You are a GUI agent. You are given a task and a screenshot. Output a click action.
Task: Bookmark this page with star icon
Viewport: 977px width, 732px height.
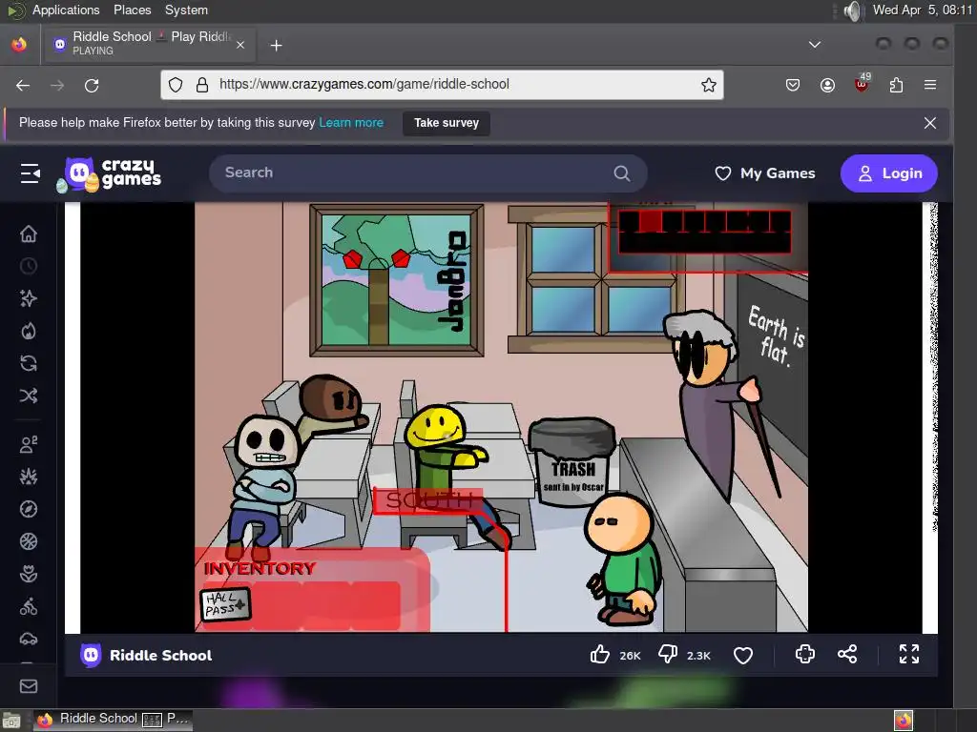tap(709, 85)
